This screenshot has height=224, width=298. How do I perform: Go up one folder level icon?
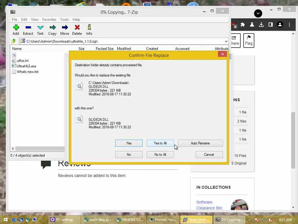[x=14, y=41]
